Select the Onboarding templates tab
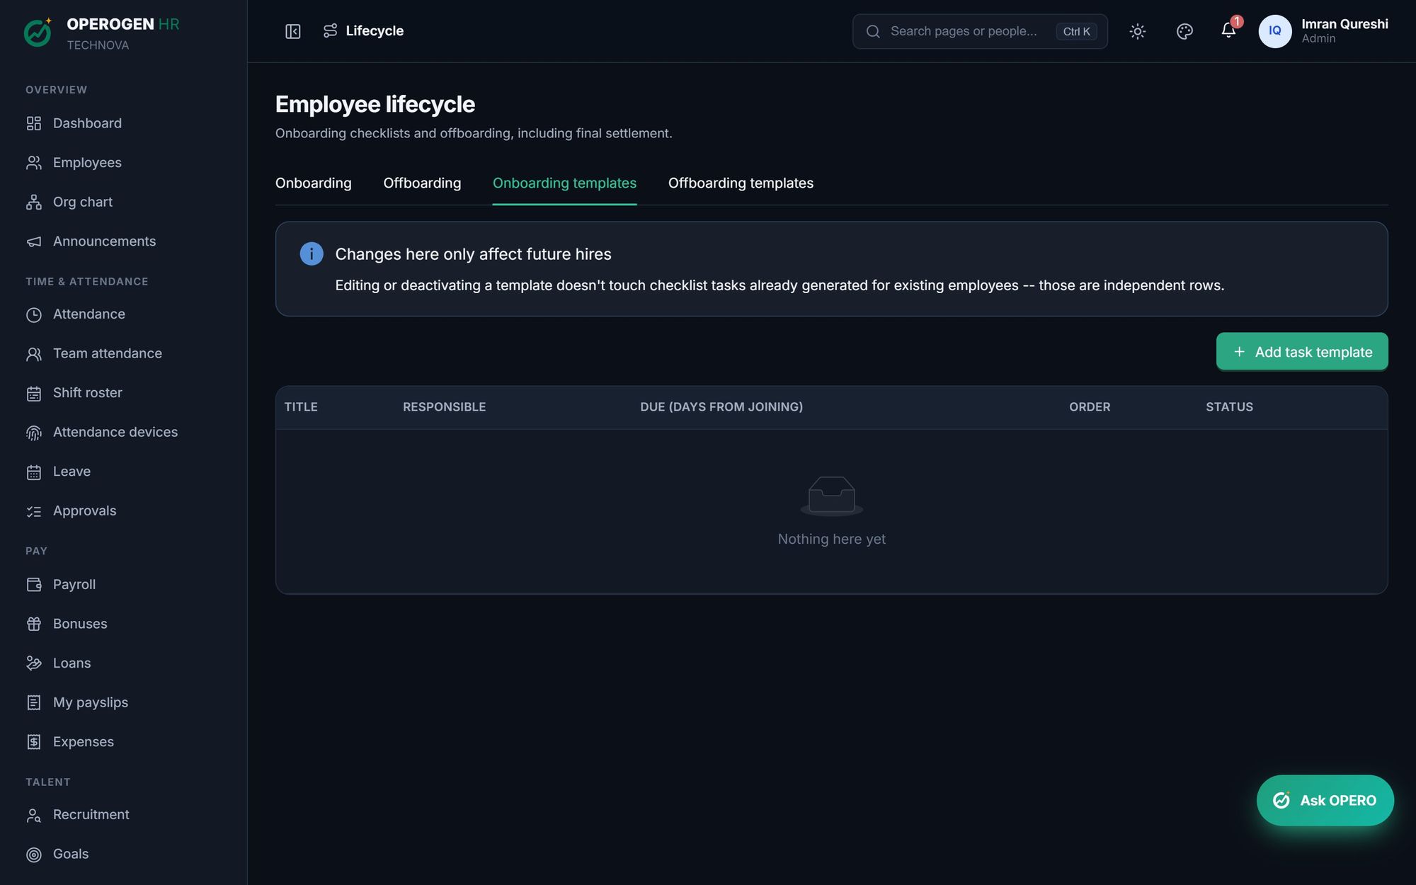The image size is (1416, 885). (564, 183)
